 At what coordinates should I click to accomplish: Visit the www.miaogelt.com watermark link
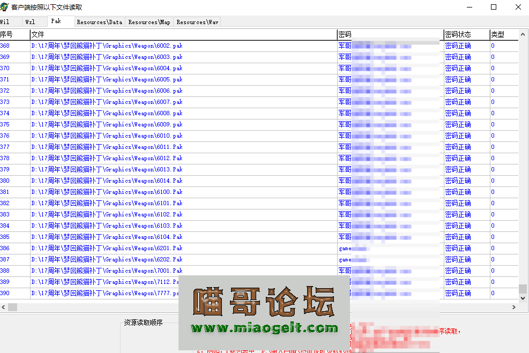[x=263, y=327]
